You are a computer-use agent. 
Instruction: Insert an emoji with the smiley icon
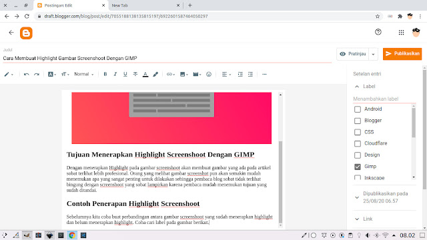click(x=209, y=74)
